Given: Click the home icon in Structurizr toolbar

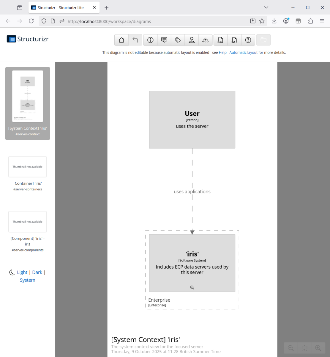Looking at the screenshot, I should click(x=121, y=40).
